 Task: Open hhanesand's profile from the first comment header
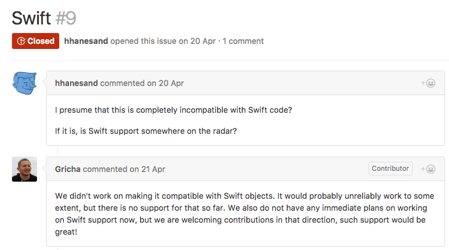point(76,83)
